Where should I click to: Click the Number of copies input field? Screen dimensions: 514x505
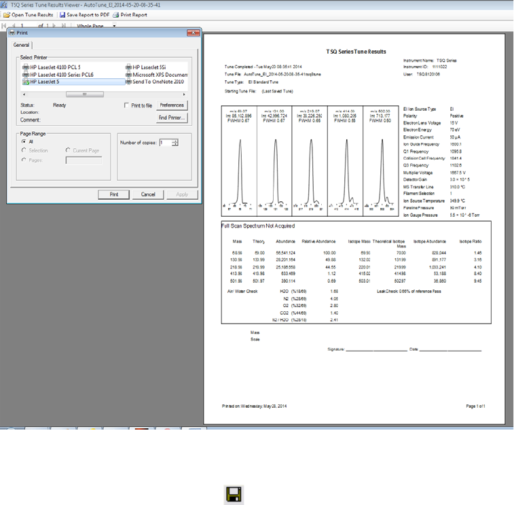coord(165,143)
